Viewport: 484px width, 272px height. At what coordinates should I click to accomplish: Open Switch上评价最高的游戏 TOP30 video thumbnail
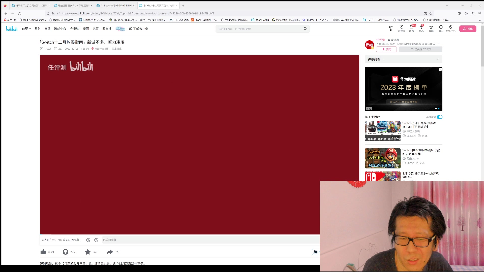(x=382, y=131)
